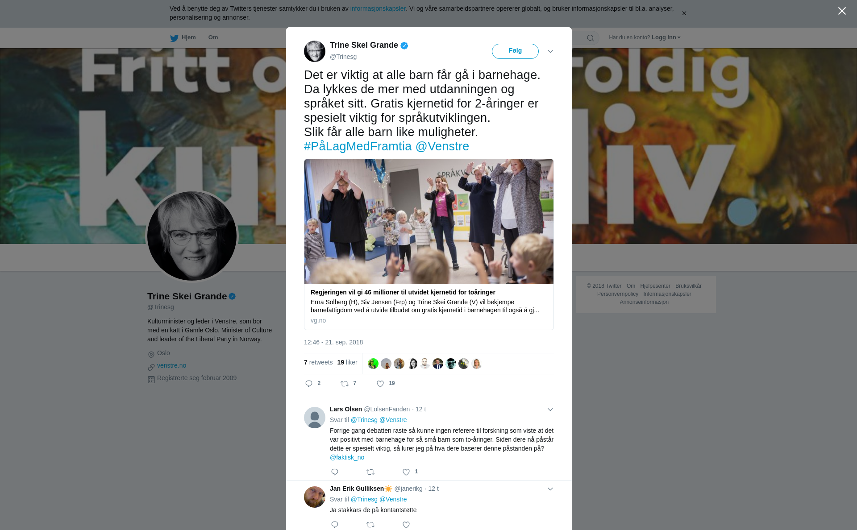Expand options for Jan Erik Gulliksen's reply
Image resolution: width=857 pixels, height=530 pixels.
pos(550,489)
